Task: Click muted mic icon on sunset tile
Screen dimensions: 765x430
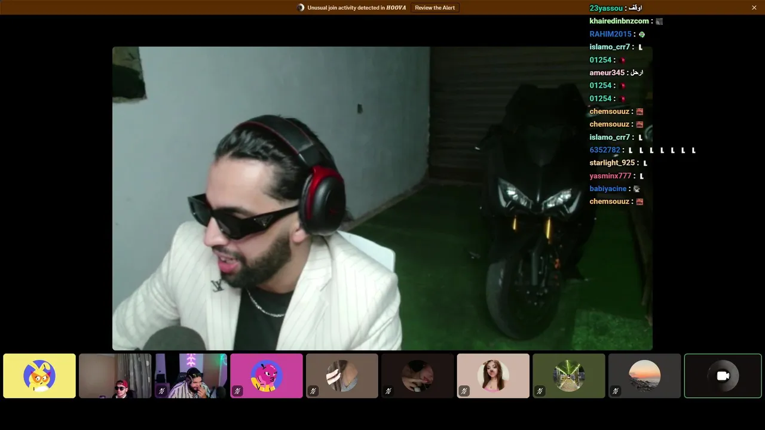Action: click(615, 391)
